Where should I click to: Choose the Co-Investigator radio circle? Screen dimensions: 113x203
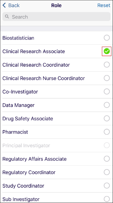pyautogui.click(x=107, y=92)
